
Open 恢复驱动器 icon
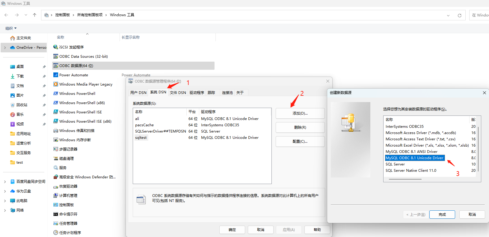coord(55,186)
